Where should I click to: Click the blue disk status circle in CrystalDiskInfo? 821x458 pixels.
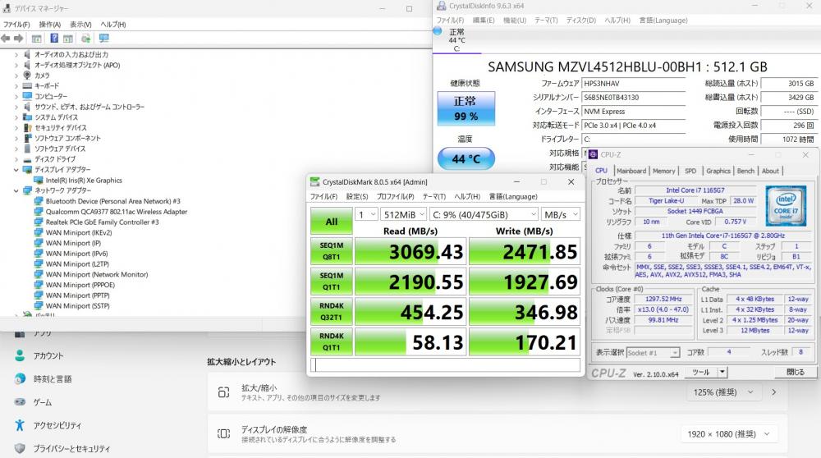pyautogui.click(x=438, y=31)
